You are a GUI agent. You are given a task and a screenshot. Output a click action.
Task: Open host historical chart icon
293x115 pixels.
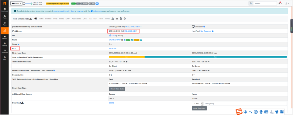[117, 19]
